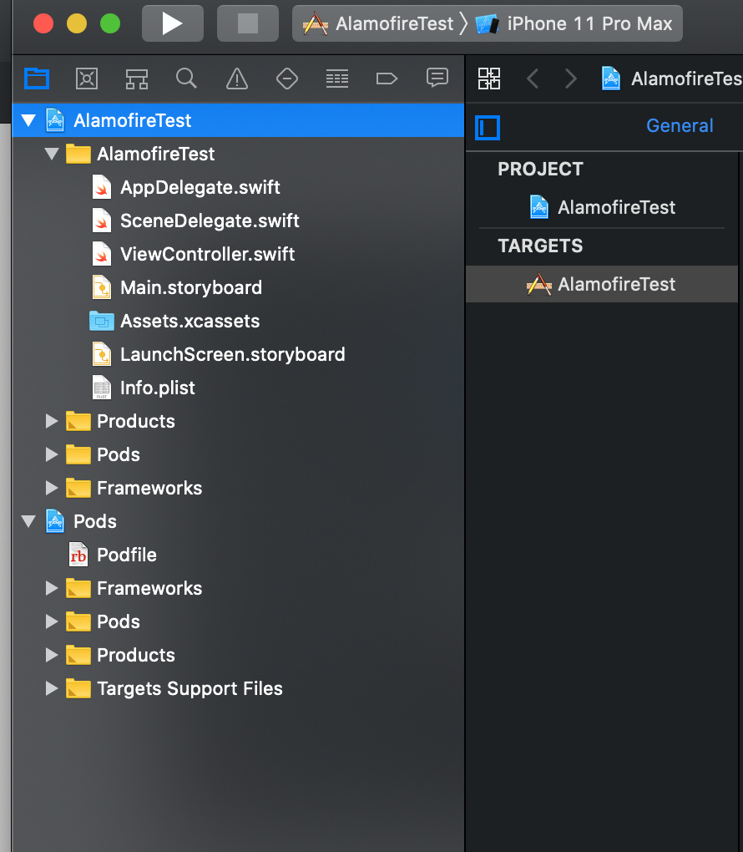Open AppDelegate.swift
Viewport: 743px width, 852px height.
point(238,187)
